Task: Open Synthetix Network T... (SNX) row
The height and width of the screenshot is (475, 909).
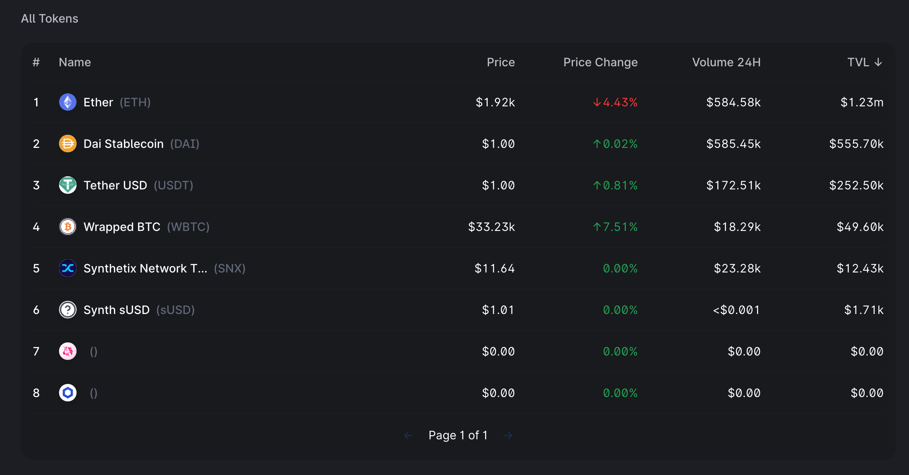Action: 164,268
